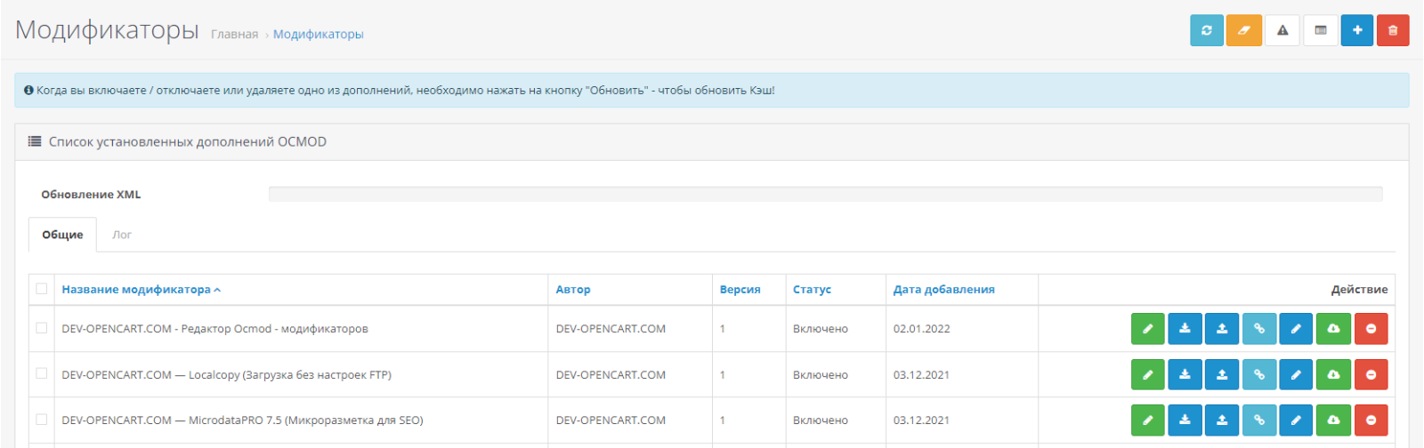Click cloud download in Редактор Ocmod row
1424x448 pixels.
(x=1333, y=329)
